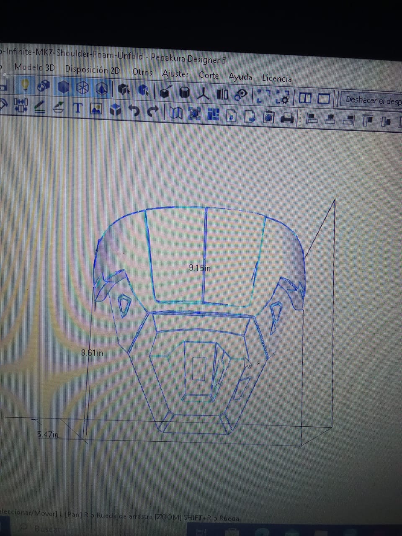The image size is (402, 536).
Task: Click the undo arrow
Action: point(134,111)
